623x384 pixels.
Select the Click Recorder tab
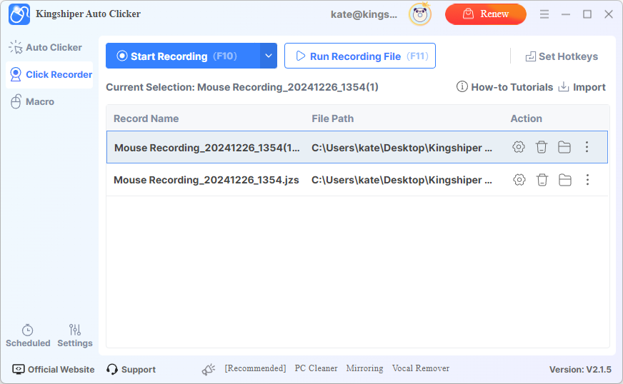pos(50,75)
